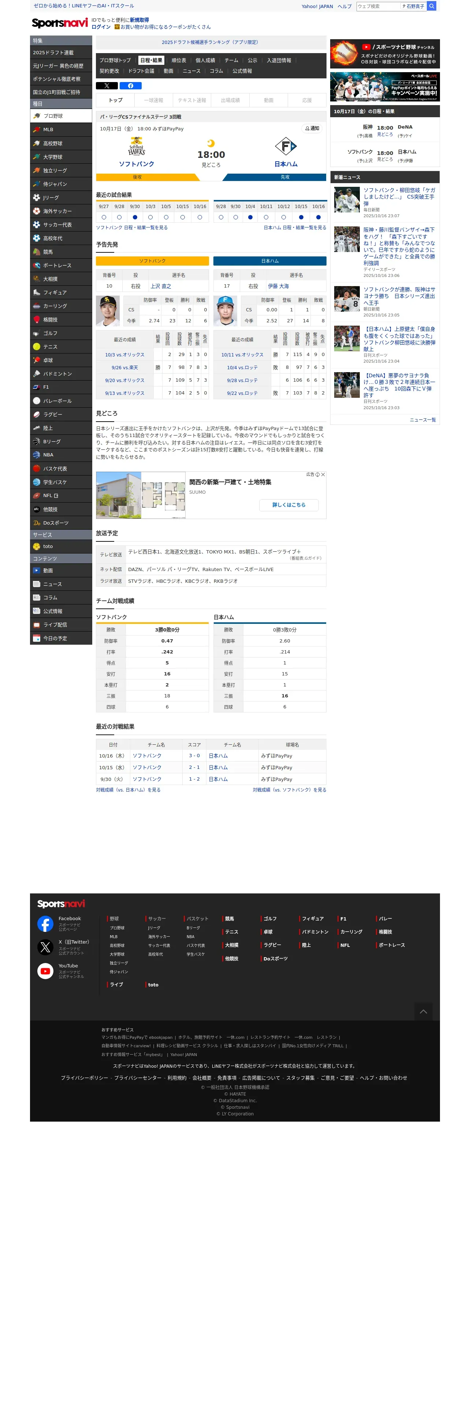
Task: Click the 日本ハム Fighters team logo
Action: click(x=286, y=146)
